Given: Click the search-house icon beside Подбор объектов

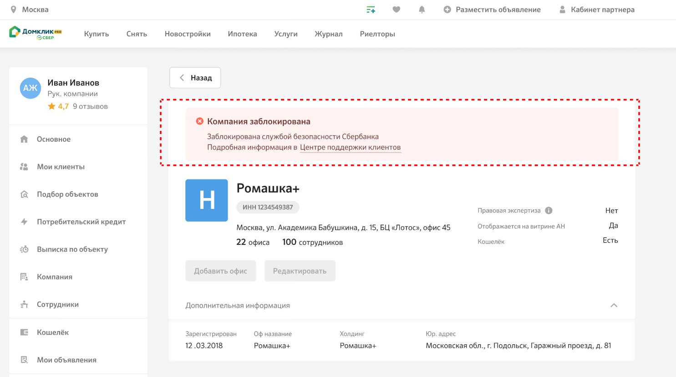Looking at the screenshot, I should [x=24, y=194].
